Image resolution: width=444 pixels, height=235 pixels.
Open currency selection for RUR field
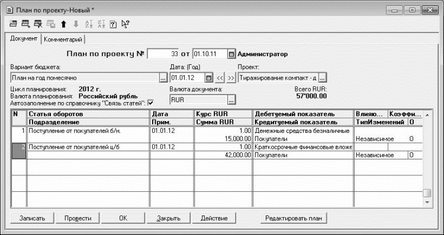coord(231,100)
